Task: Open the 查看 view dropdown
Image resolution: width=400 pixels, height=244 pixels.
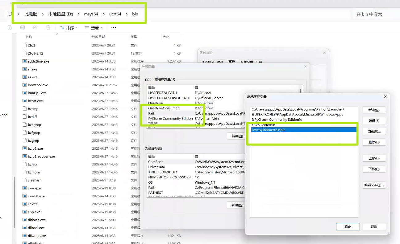Action: (94, 28)
